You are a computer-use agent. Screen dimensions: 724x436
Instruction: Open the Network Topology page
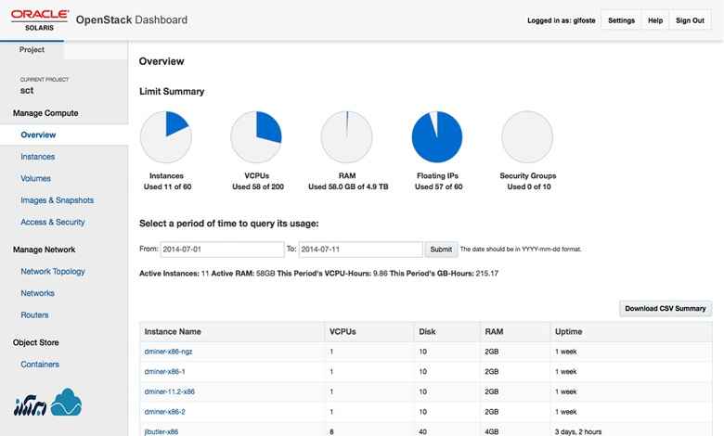pyautogui.click(x=52, y=272)
